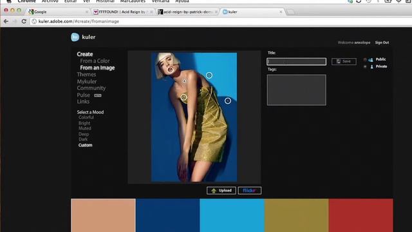Select the Private radio option

coord(365,66)
